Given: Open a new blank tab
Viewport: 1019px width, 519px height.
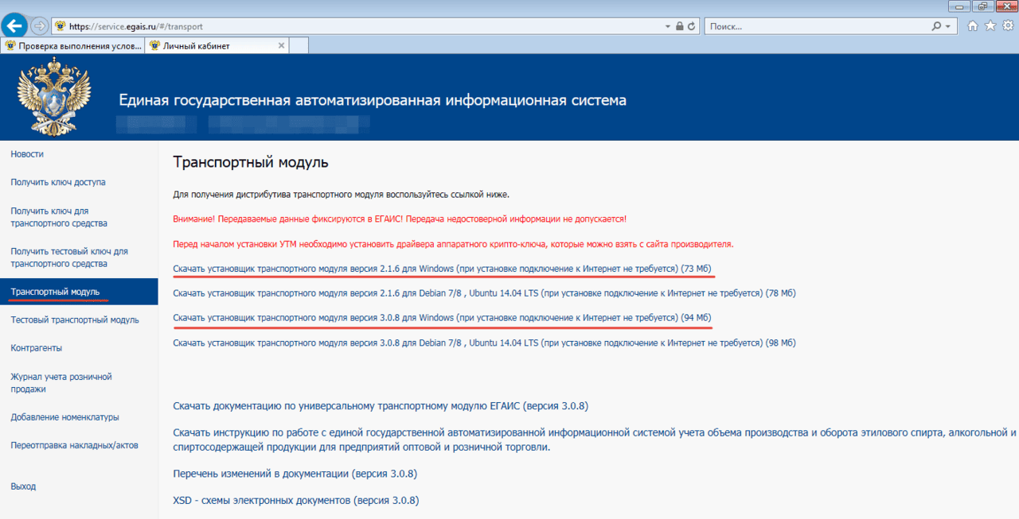Looking at the screenshot, I should coord(299,46).
